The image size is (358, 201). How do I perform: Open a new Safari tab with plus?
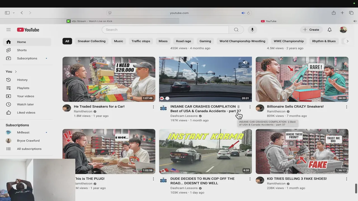tap(342, 13)
